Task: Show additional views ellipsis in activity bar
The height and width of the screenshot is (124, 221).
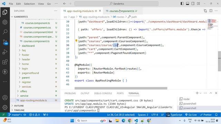Action: coord(5,82)
